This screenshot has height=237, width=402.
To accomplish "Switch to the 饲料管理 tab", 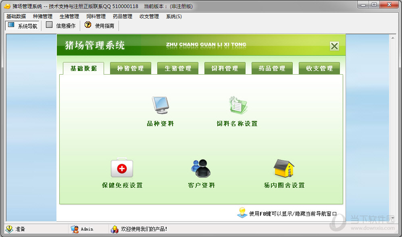I will 225,69.
